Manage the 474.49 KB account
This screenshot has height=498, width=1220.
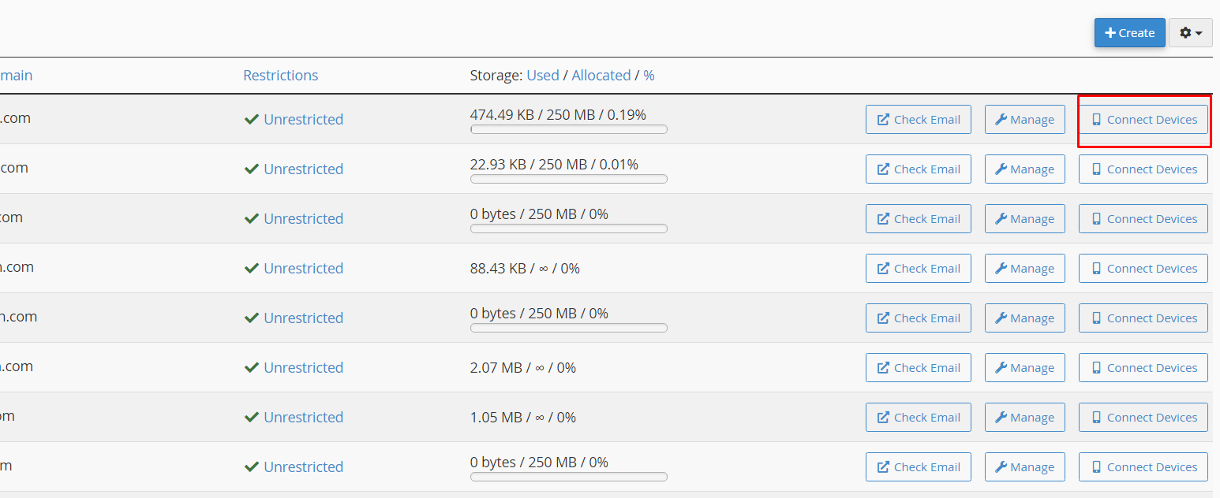(1024, 120)
